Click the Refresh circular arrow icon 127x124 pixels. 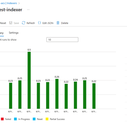click(23, 23)
